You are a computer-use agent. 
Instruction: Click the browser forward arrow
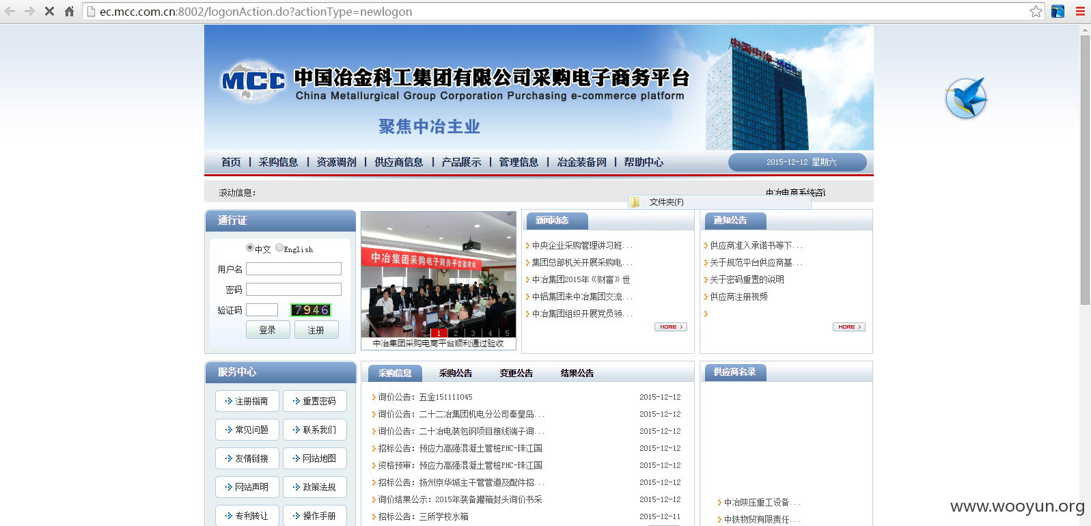(x=29, y=12)
